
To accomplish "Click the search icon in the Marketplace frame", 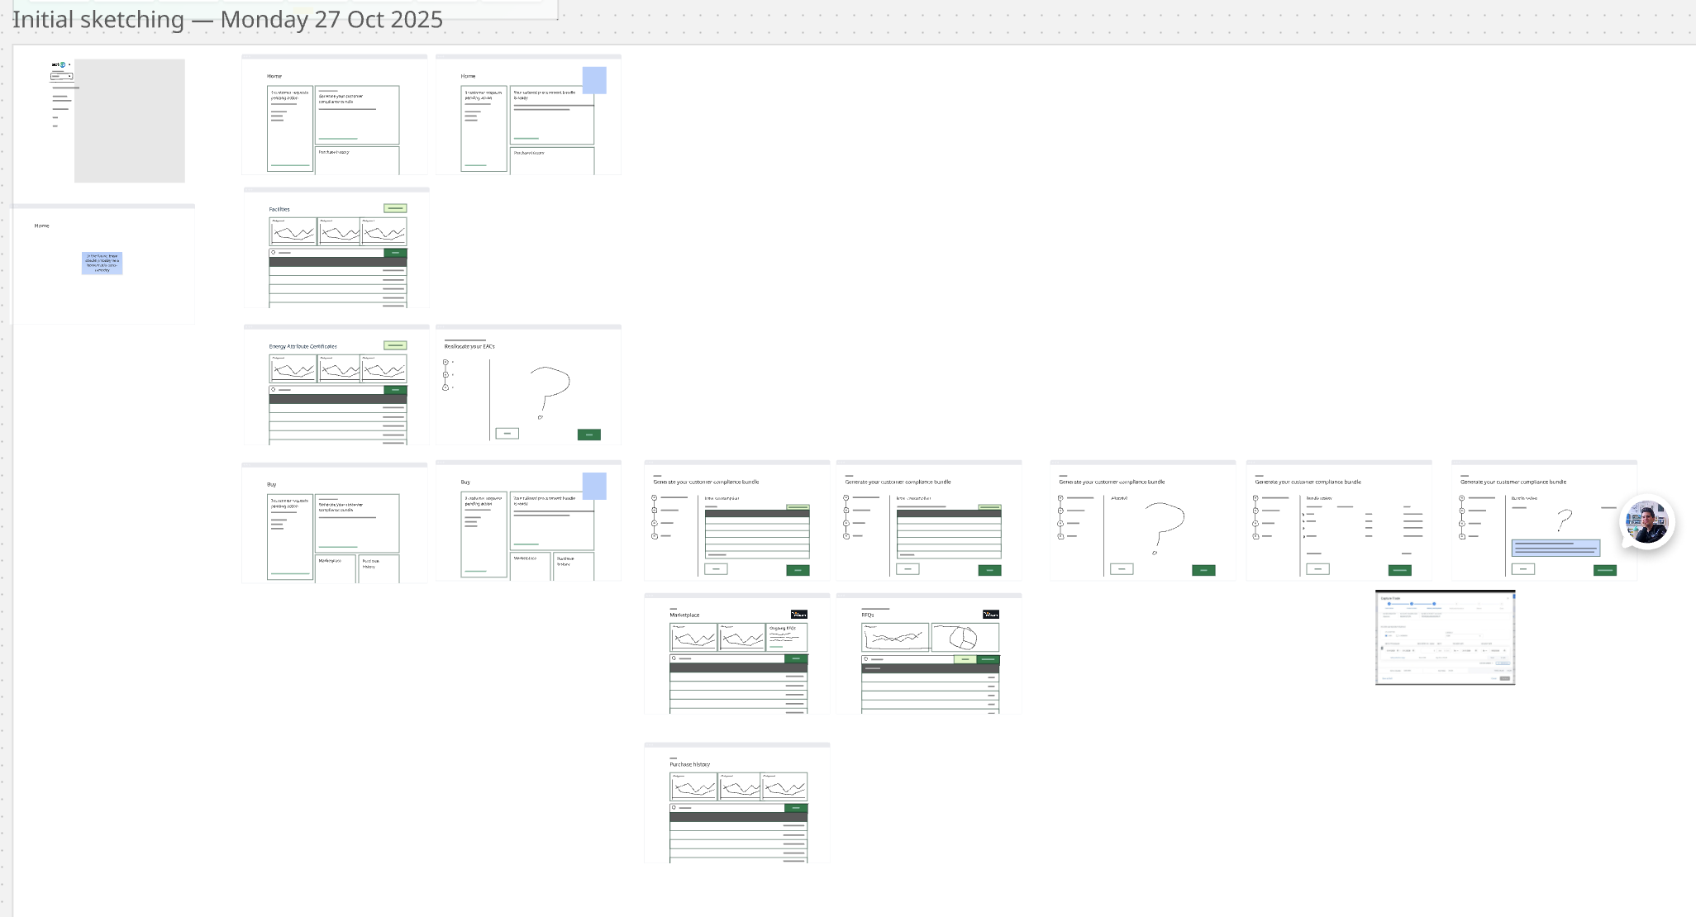I will [x=674, y=658].
